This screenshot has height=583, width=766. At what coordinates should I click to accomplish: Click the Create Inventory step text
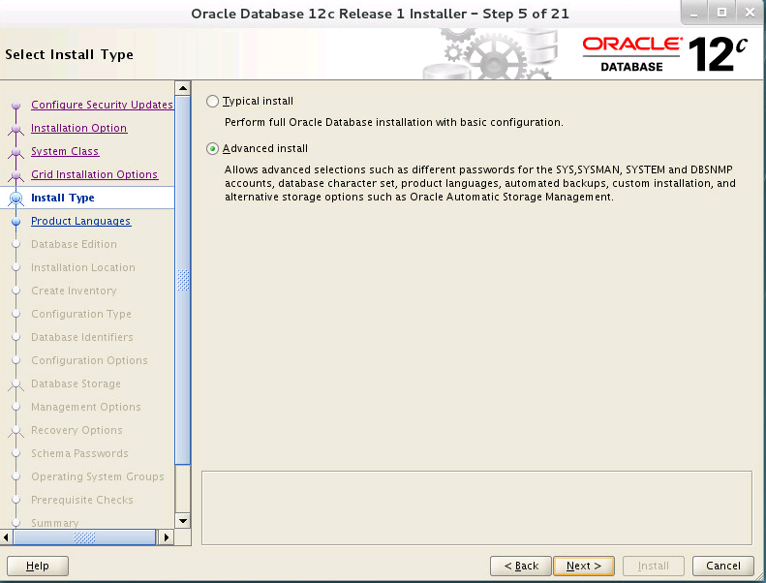pos(74,291)
